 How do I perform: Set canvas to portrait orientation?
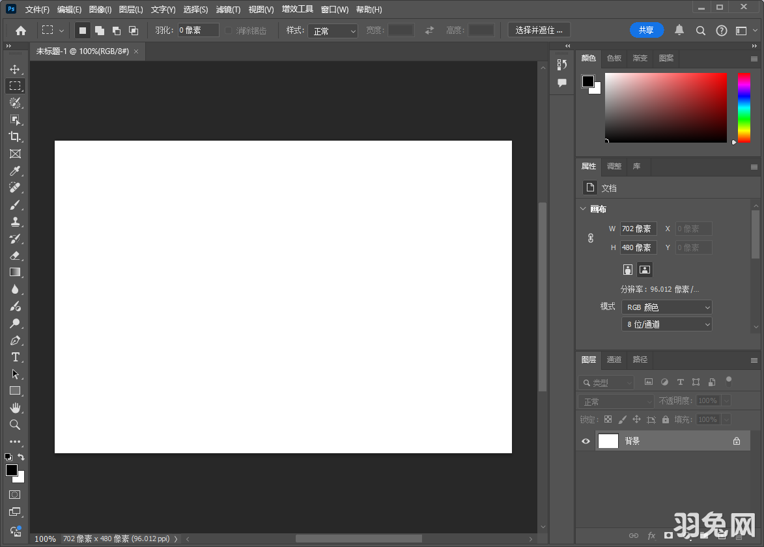click(x=628, y=270)
